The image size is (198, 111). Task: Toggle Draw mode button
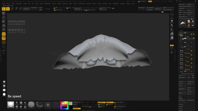click(8, 9)
